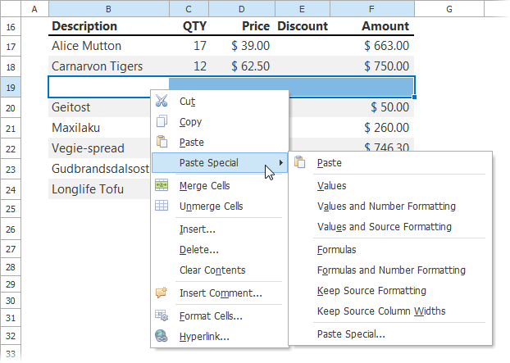Viewport: 510px width, 363px height.
Task: Click the Cut scissors icon
Action: click(162, 102)
